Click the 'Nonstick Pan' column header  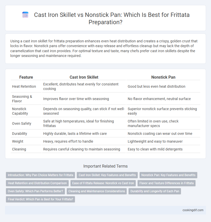163,77
